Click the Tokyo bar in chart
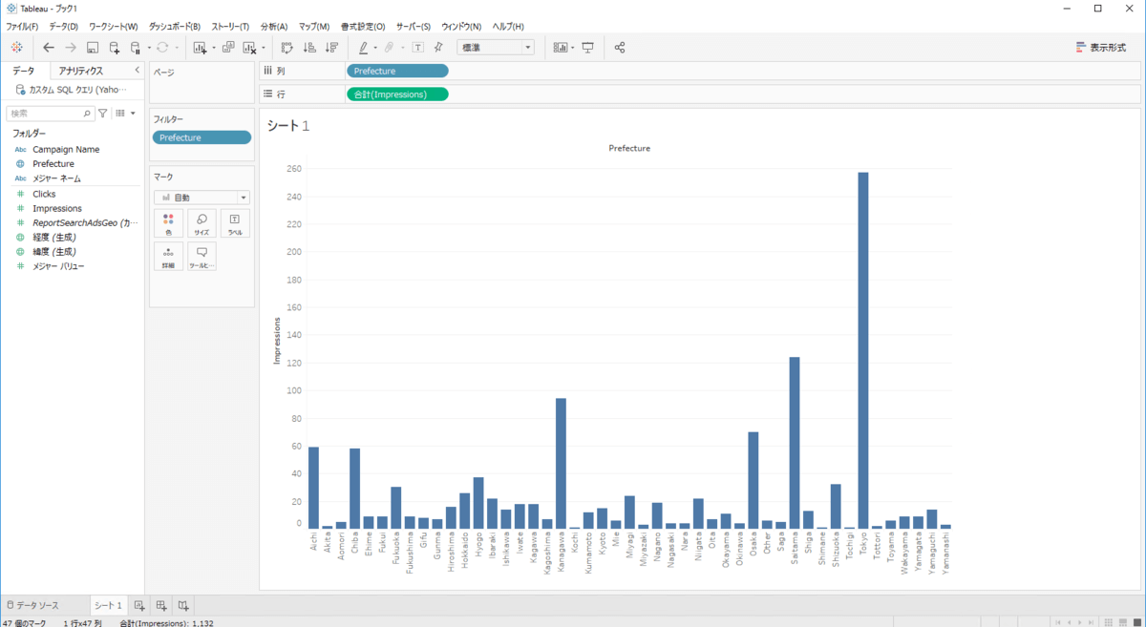 point(863,350)
